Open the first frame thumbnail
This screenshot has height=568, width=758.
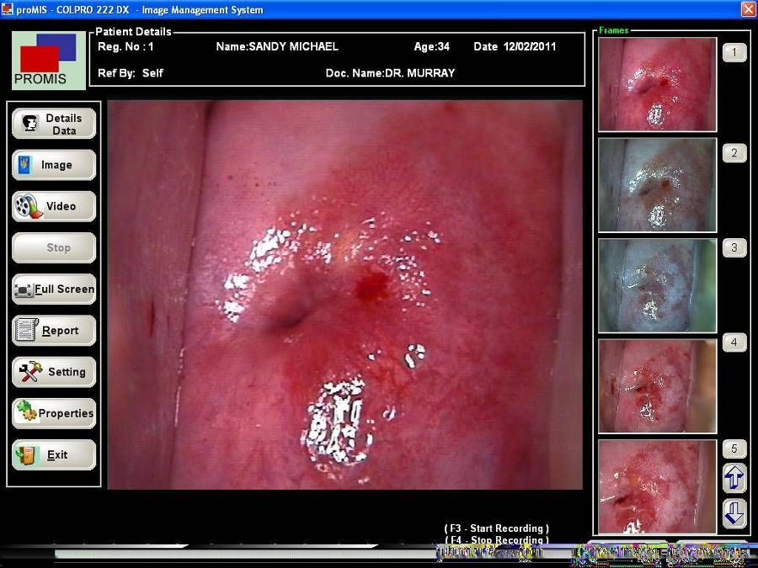pyautogui.click(x=657, y=84)
